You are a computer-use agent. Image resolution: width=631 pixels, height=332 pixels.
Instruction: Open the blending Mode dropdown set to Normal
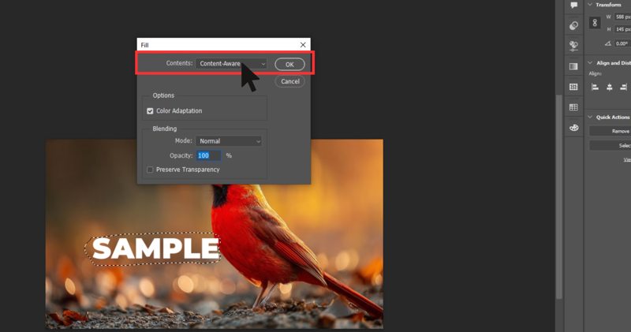228,141
